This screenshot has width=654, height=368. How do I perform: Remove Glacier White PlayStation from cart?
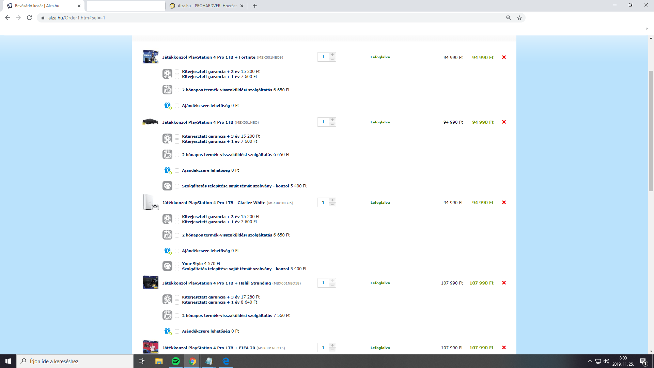pyautogui.click(x=504, y=202)
